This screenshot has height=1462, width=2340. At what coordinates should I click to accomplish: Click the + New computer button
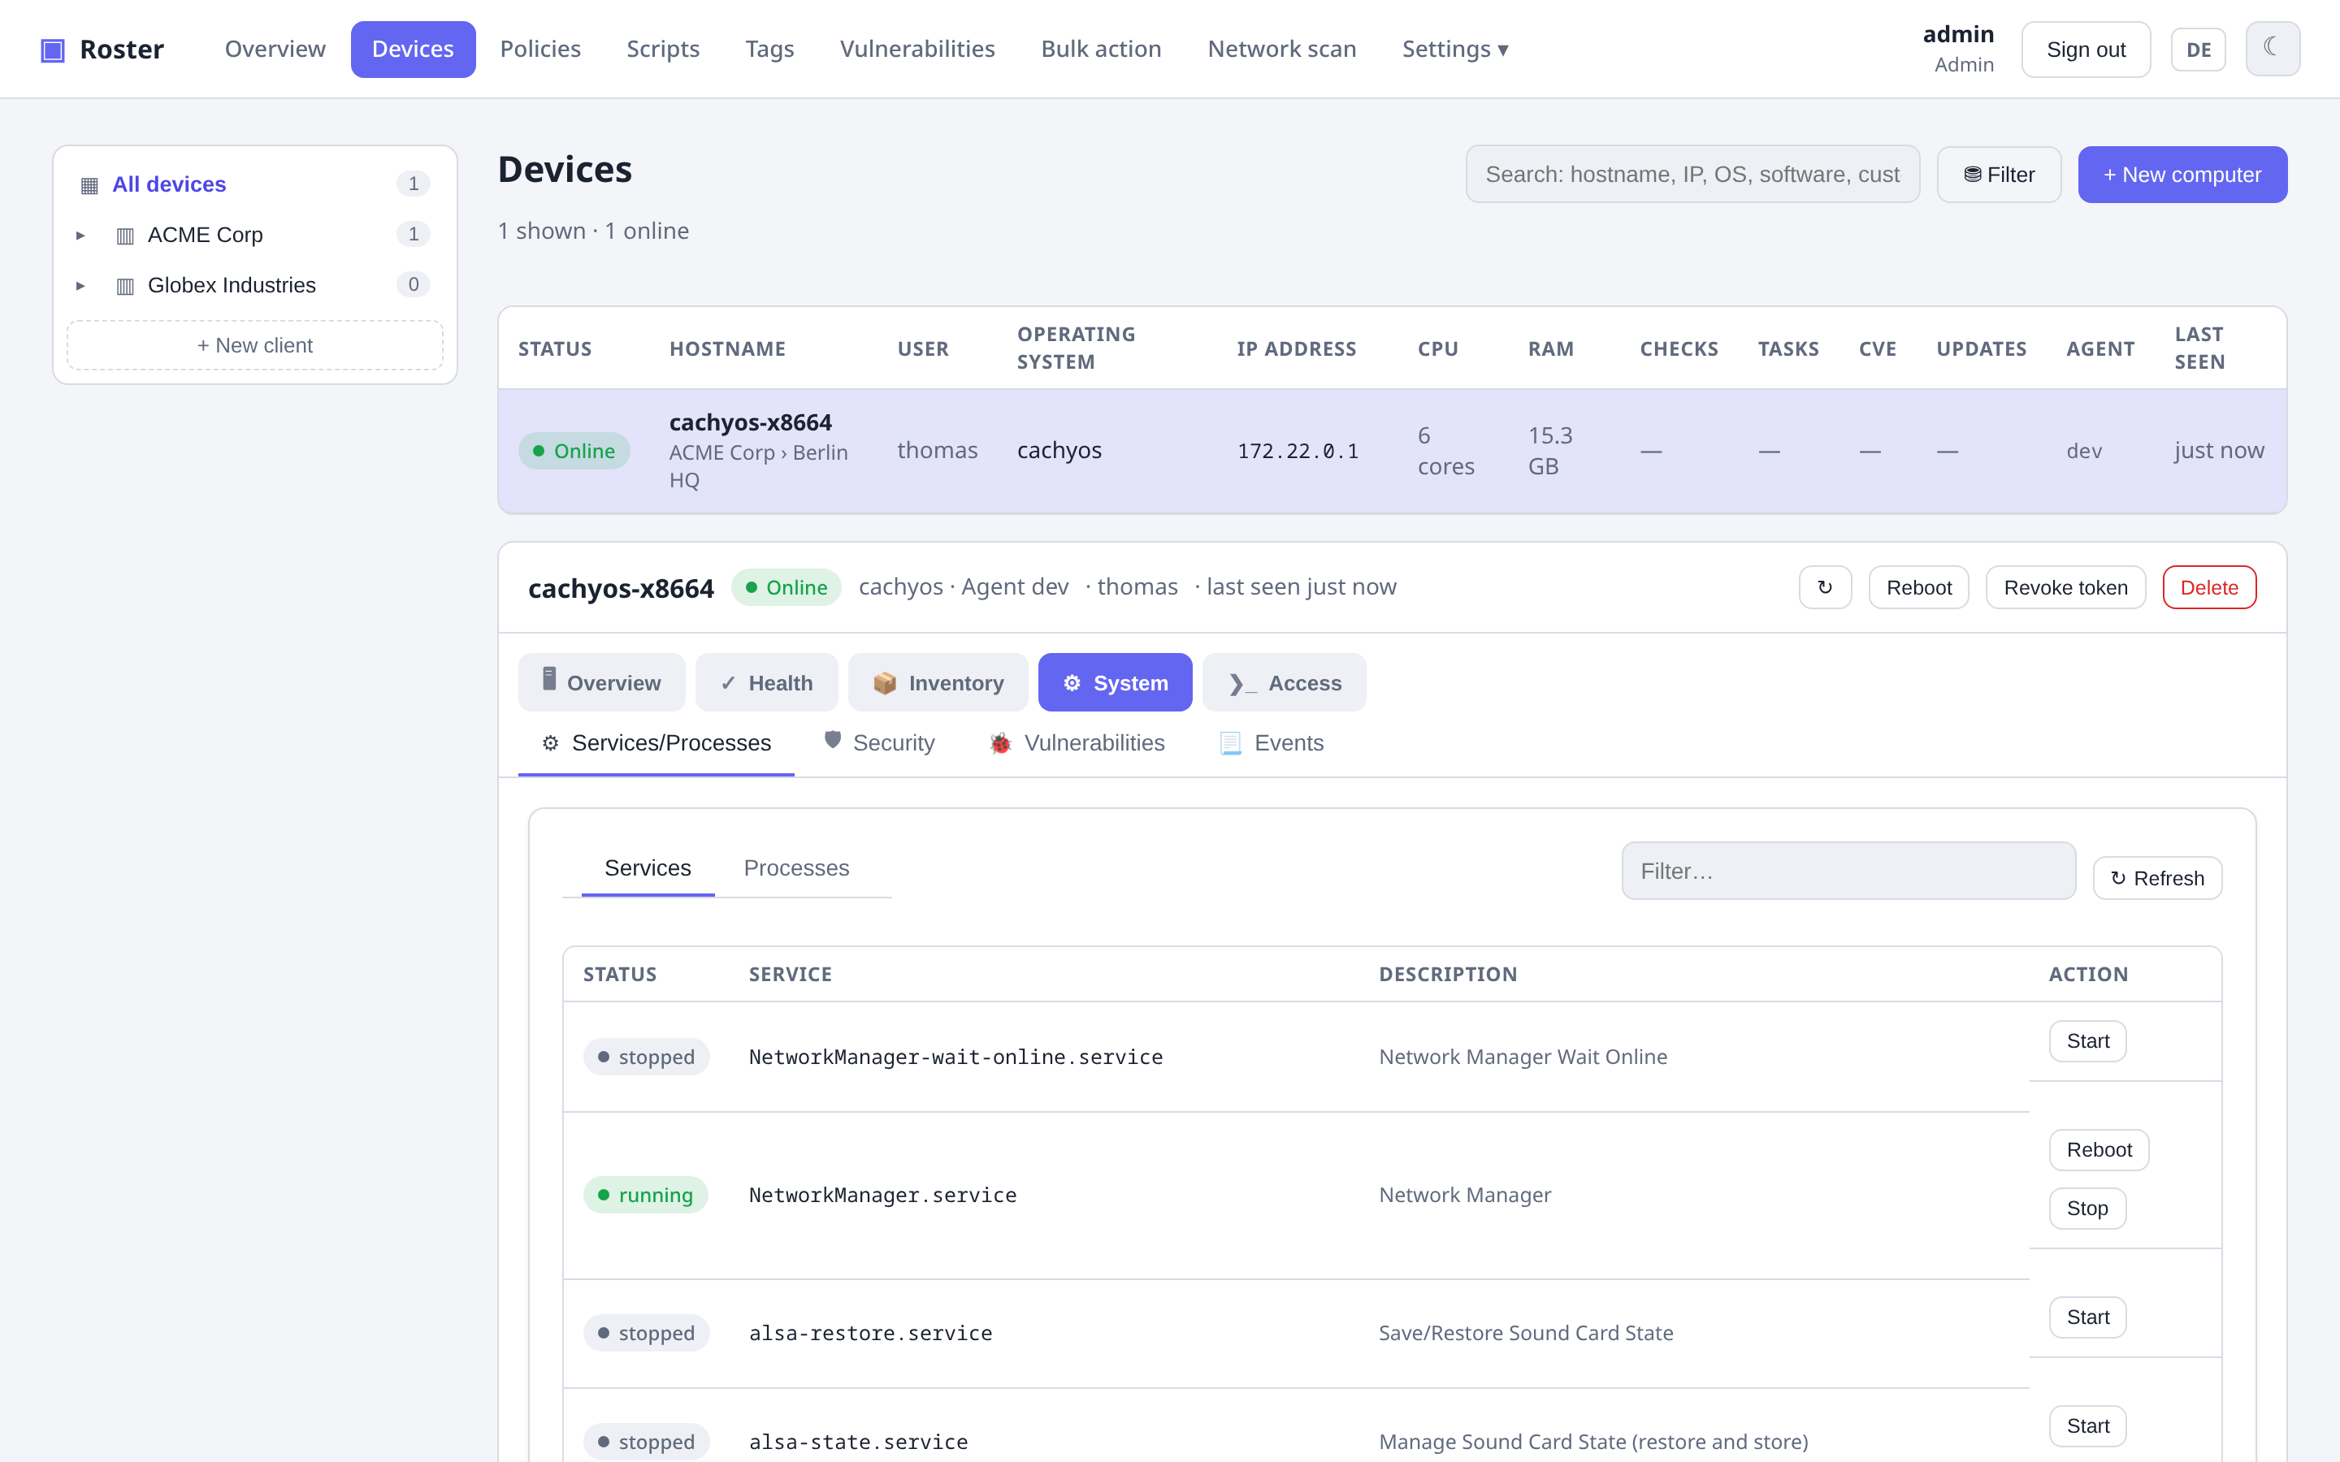2182,174
